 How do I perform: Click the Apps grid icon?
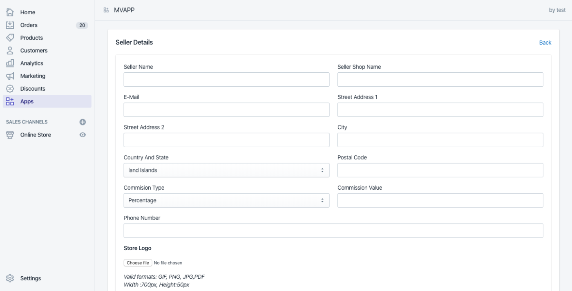[10, 101]
